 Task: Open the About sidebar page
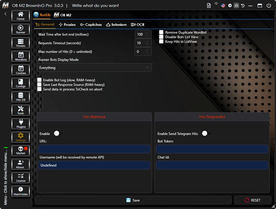[21, 164]
